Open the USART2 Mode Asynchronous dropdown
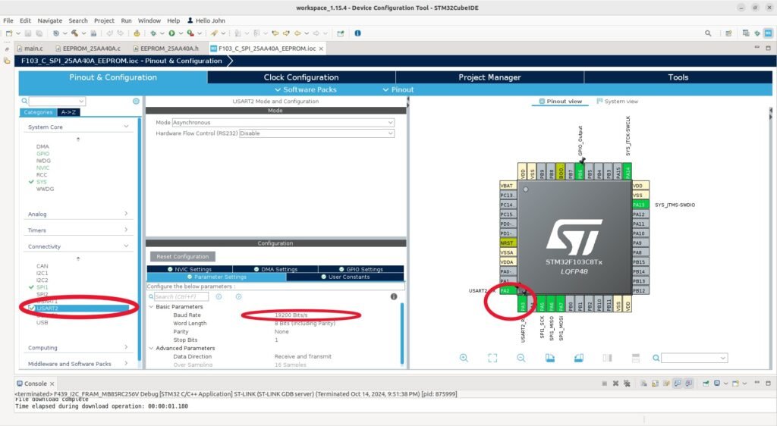 tap(283, 122)
